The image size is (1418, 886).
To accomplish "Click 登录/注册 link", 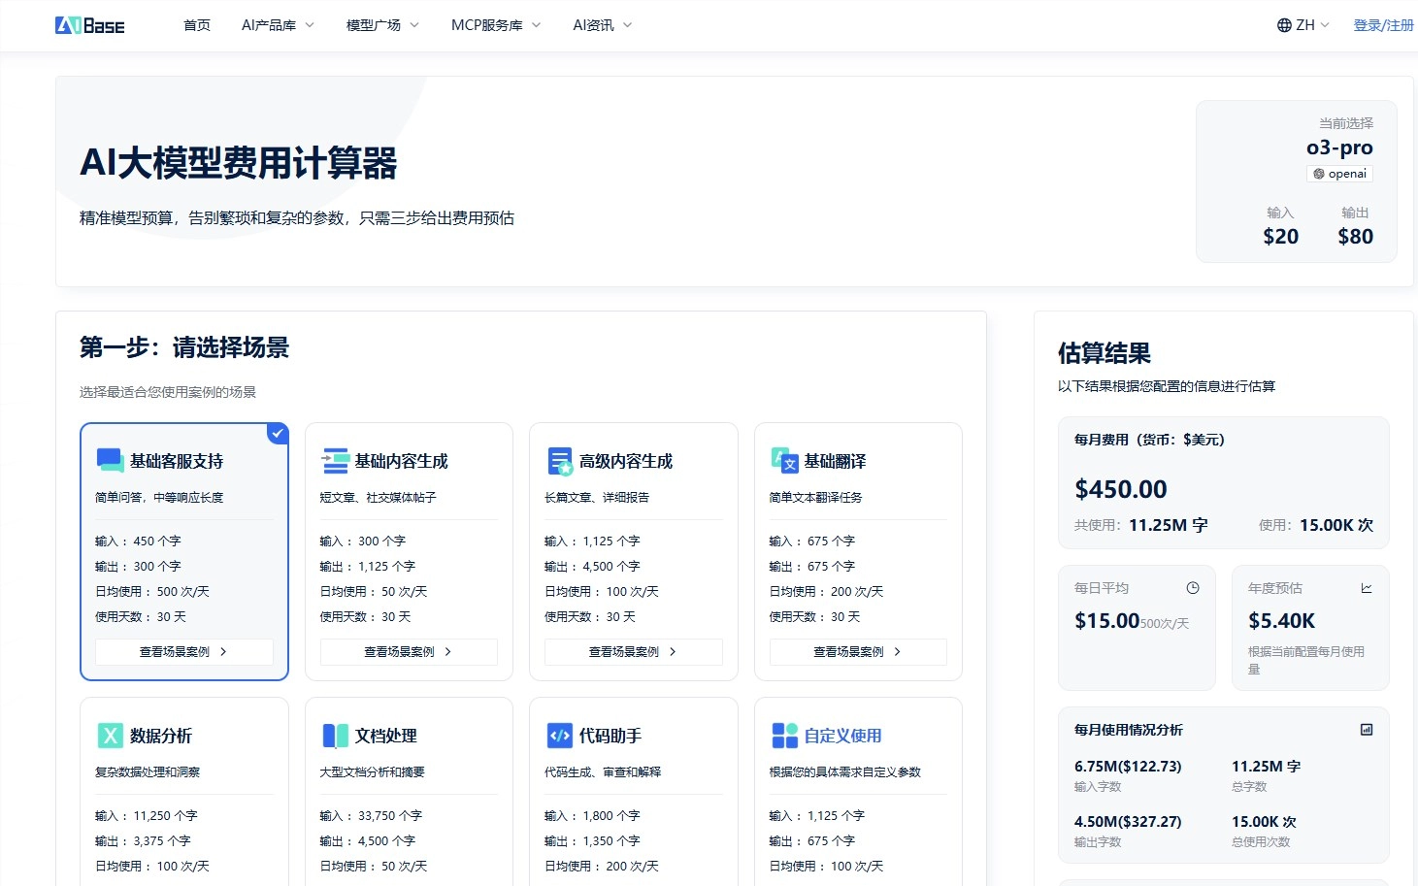I will pos(1384,25).
